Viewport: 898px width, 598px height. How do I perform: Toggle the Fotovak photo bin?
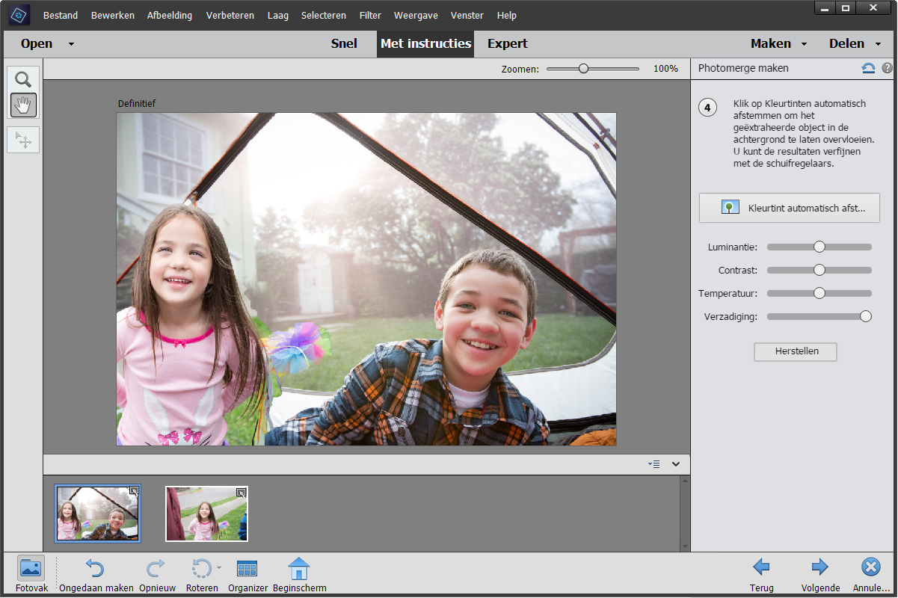pos(31,570)
